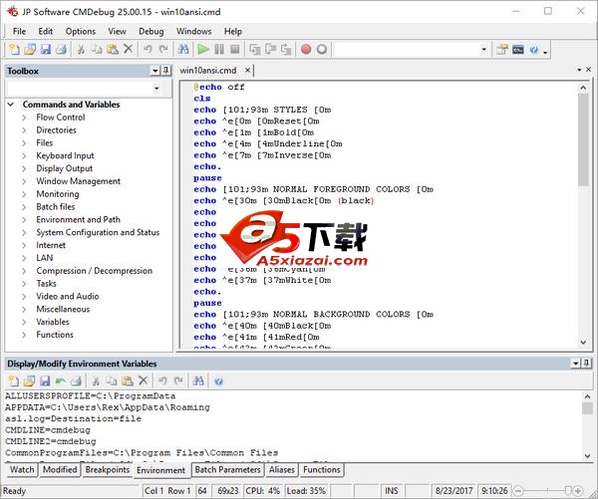Image resolution: width=598 pixels, height=499 pixels.
Task: Expand Functions category in Toolbox
Action: click(x=24, y=335)
